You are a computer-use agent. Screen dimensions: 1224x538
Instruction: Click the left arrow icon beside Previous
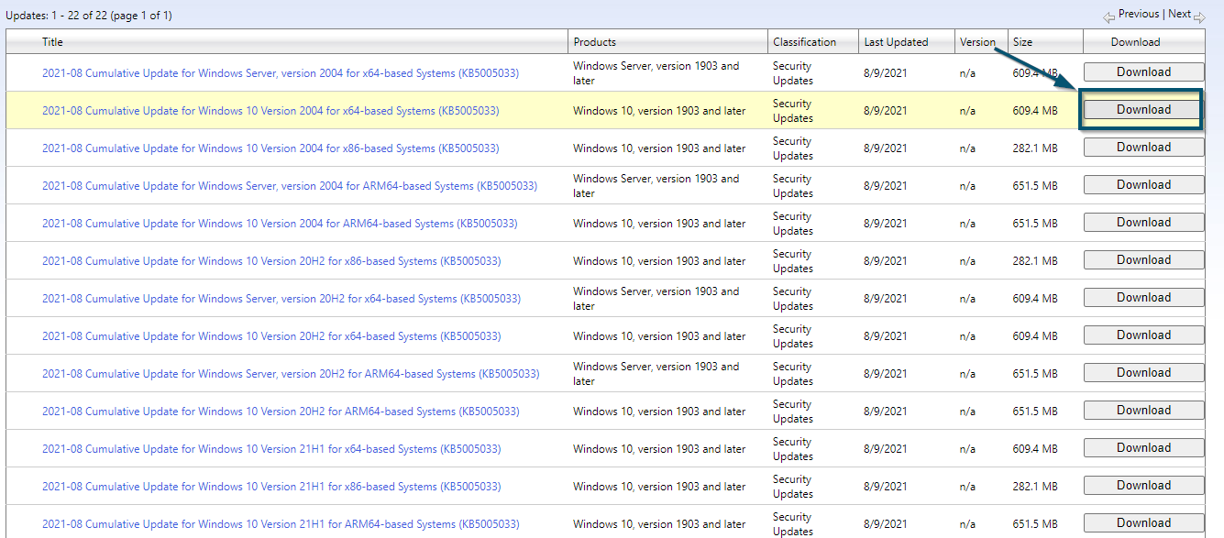coord(1108,16)
